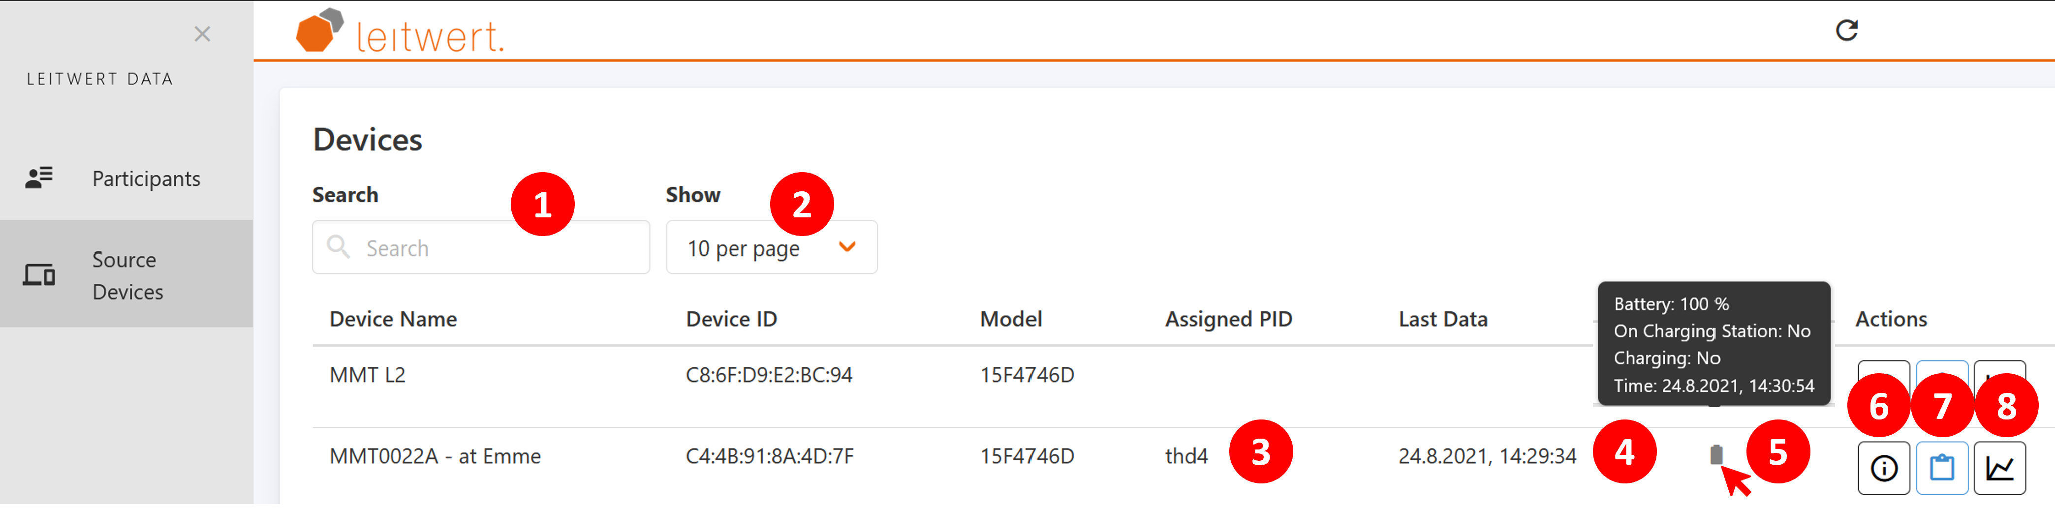Screen dimensions: 2055x508
Task: Sort by the Device Name column header
Action: click(393, 319)
